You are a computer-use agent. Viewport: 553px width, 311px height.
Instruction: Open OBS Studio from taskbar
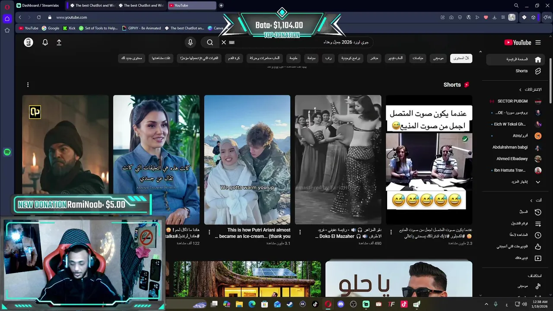353,304
